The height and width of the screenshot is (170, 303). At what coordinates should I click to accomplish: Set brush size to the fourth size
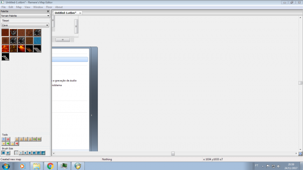pos(29,153)
